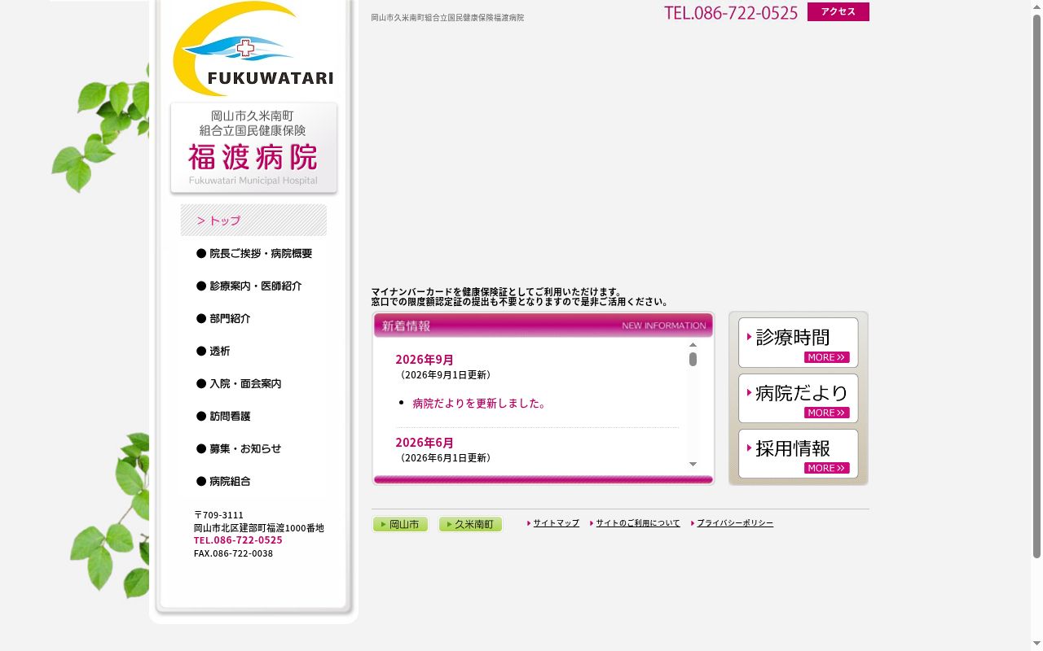Click the news list scroll-up arrow
Viewport: 1043px width, 651px height.
click(x=693, y=345)
